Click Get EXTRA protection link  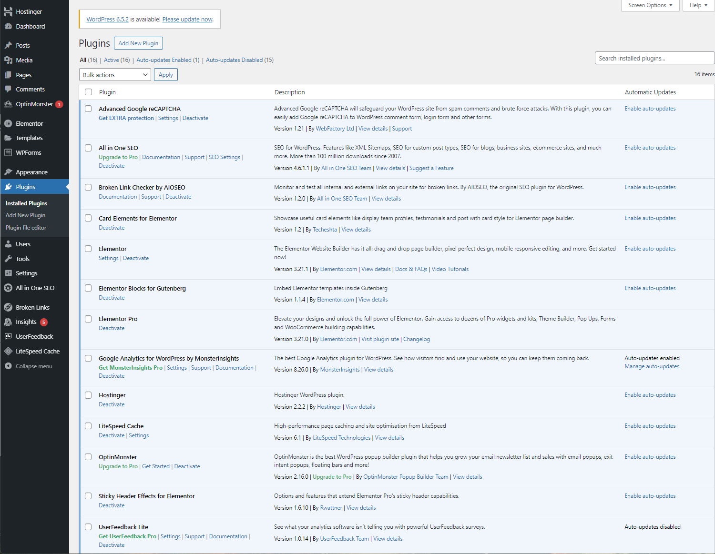point(126,118)
